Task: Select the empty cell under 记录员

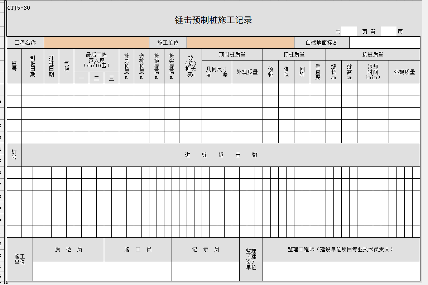Action: tap(206, 271)
